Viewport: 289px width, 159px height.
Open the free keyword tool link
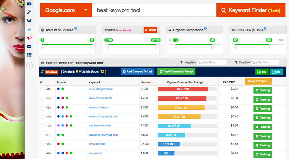100,126
